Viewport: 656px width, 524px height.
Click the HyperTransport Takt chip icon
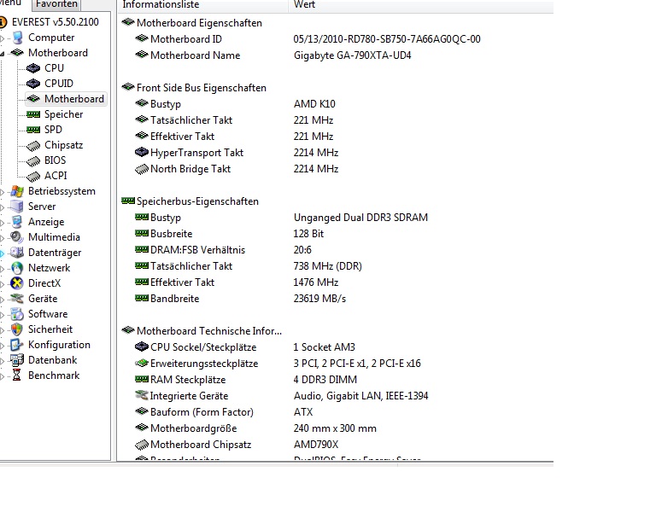click(142, 153)
